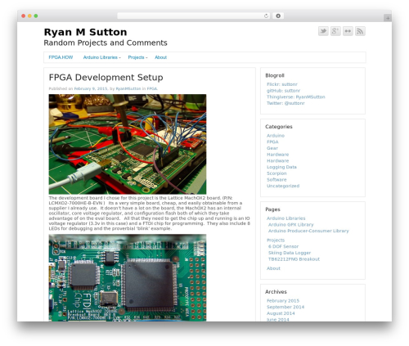Click the browser reader/download icon beside address bar
The image size is (409, 346).
[x=278, y=16]
